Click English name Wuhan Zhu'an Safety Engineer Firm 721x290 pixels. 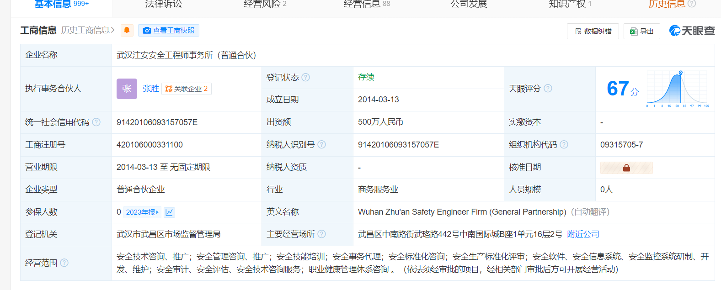point(462,212)
